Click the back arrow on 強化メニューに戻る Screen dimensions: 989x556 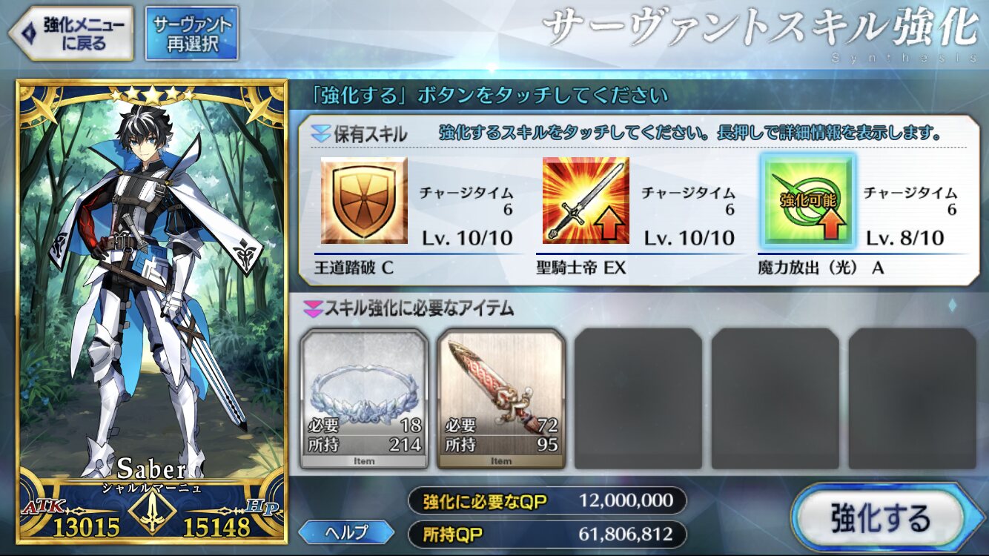coord(28,33)
